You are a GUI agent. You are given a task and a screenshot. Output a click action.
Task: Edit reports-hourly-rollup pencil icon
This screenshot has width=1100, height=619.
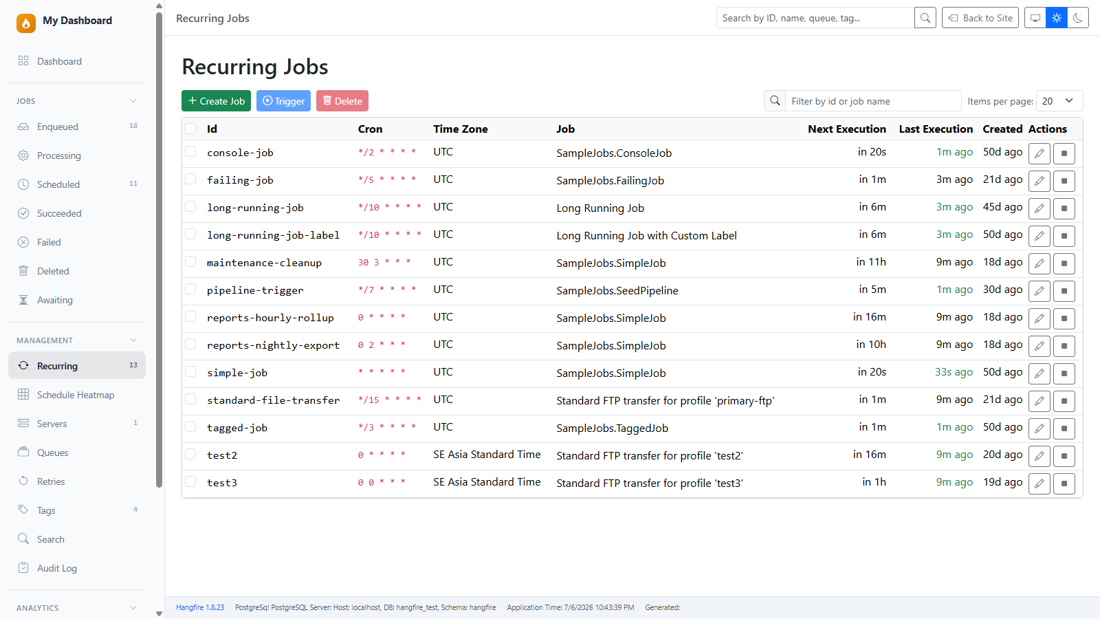point(1039,318)
